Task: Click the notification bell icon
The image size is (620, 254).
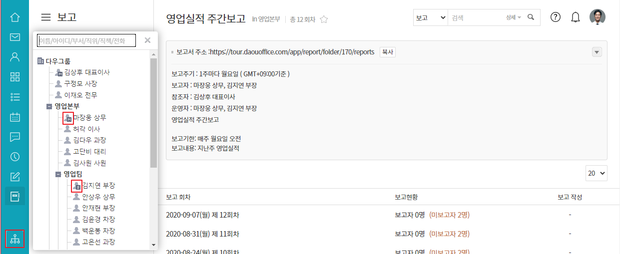Action: [576, 17]
